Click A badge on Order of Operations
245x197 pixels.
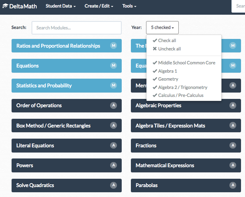(x=113, y=105)
